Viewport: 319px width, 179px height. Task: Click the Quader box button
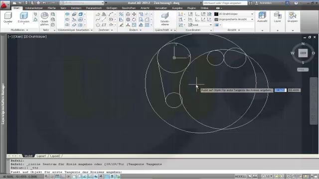pos(8,18)
